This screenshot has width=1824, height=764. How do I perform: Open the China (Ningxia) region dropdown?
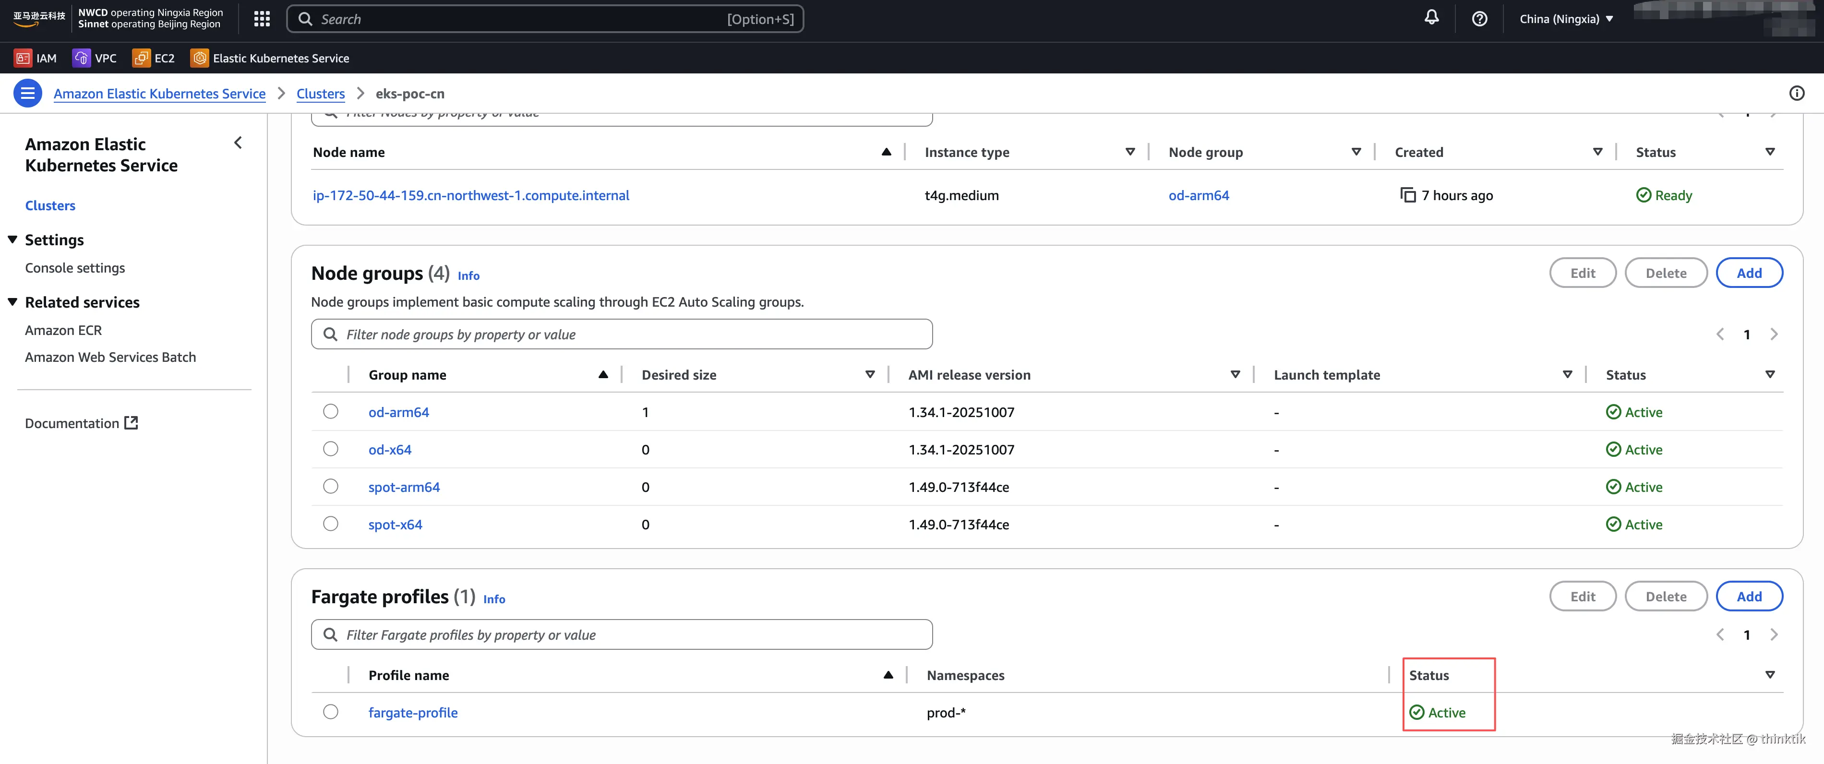coord(1566,19)
